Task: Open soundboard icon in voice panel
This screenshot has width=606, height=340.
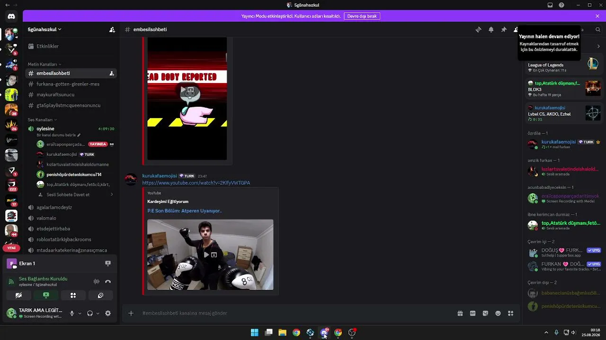Action: pyautogui.click(x=101, y=295)
